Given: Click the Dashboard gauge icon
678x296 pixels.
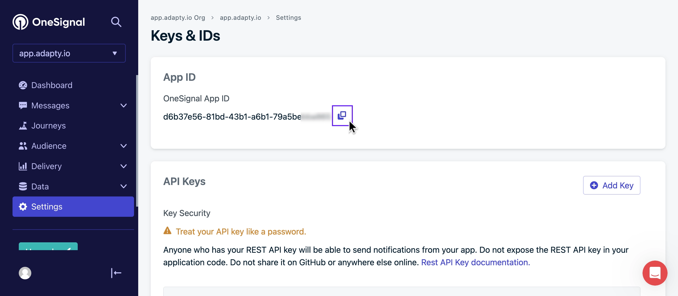Looking at the screenshot, I should [x=23, y=85].
